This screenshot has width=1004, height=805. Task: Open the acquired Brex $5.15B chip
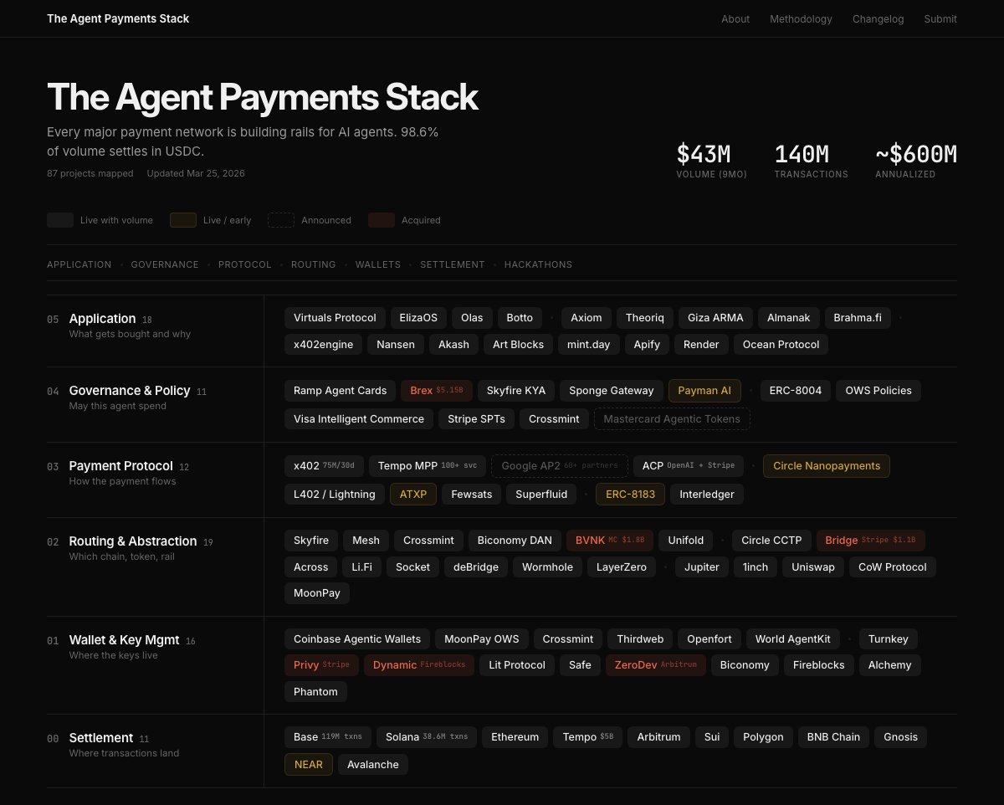(x=437, y=391)
